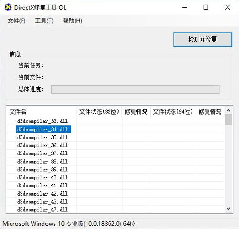Maximize the DirectX repair tool window

pyautogui.click(x=206, y=7)
